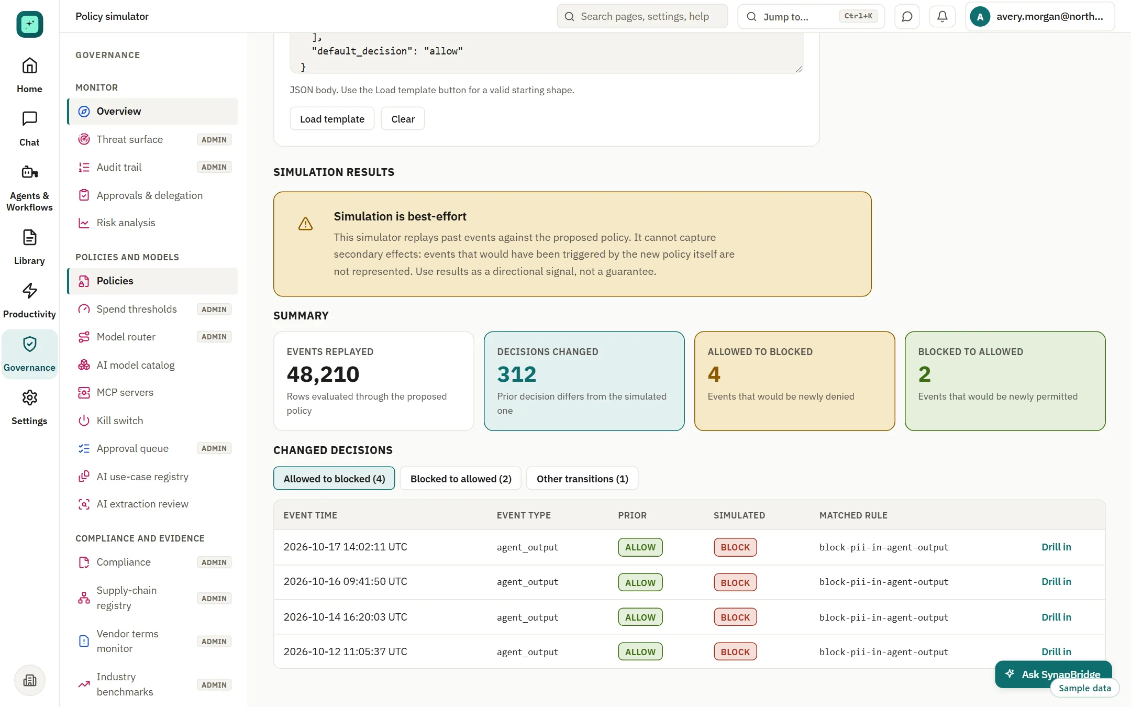The height and width of the screenshot is (707, 1131).
Task: Open Chat in the left rail
Action: point(29,129)
